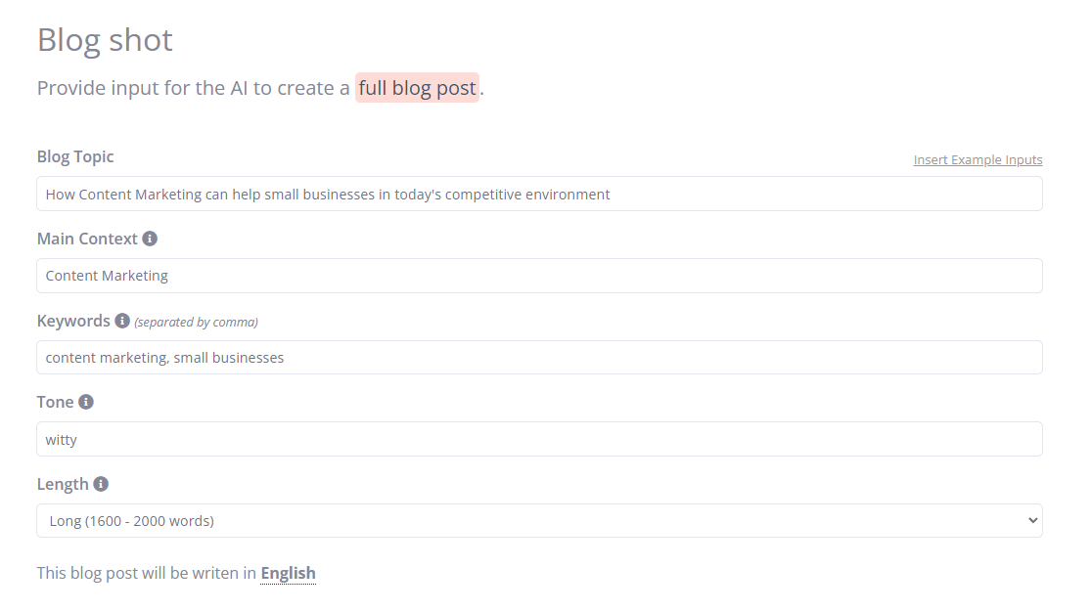Click the info icon next to Main Context
1091x611 pixels.
coord(150,239)
